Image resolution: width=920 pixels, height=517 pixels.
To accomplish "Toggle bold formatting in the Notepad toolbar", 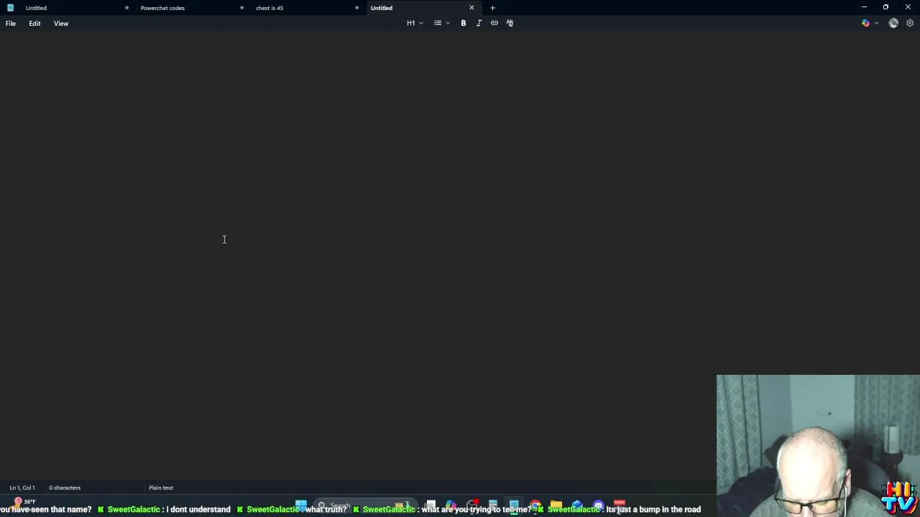I will [464, 23].
